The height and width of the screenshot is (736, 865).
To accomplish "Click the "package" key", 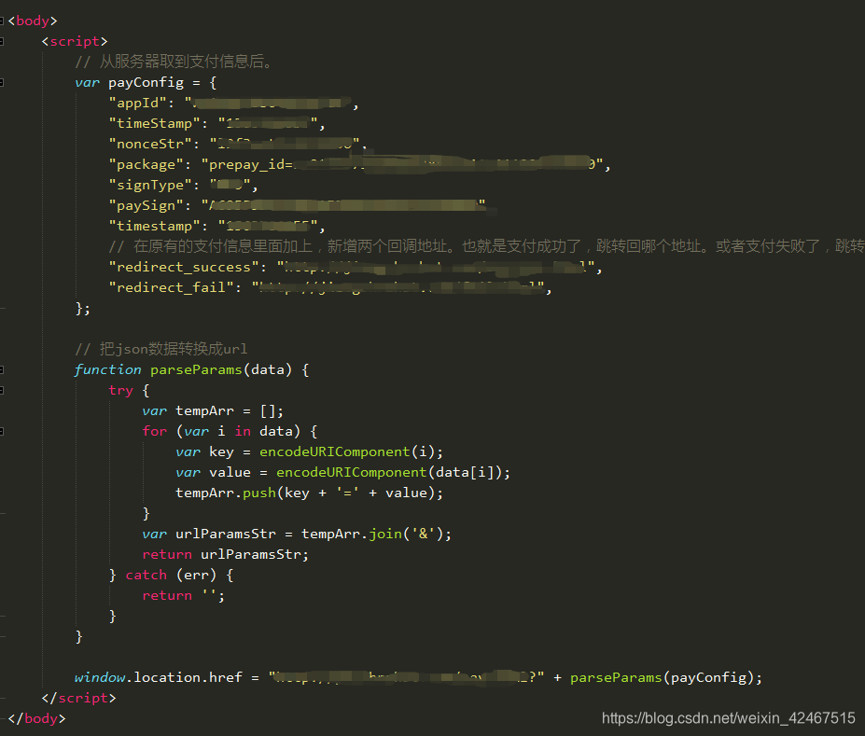I will (146, 164).
